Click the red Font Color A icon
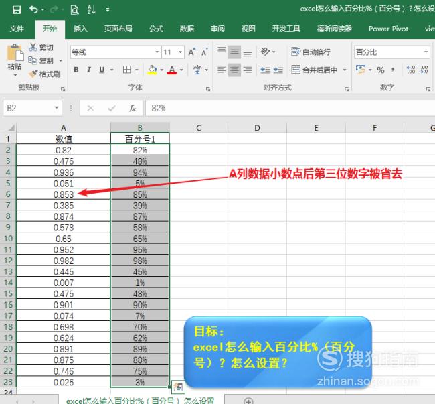The width and height of the screenshot is (435, 404). 172,70
